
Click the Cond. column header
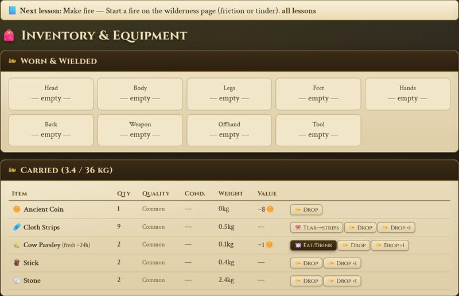click(x=195, y=193)
